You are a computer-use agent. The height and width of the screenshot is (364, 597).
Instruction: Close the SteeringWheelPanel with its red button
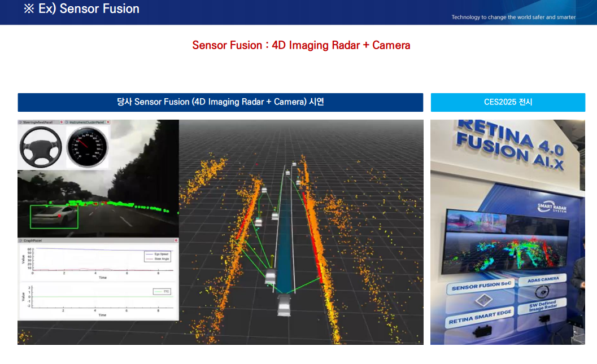[x=62, y=122]
